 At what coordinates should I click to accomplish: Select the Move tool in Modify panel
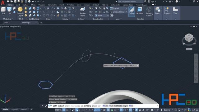pos(66,8)
